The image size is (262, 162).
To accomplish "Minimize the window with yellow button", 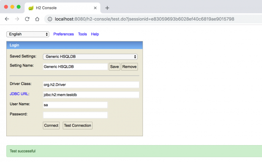I will pyautogui.click(x=12, y=7).
